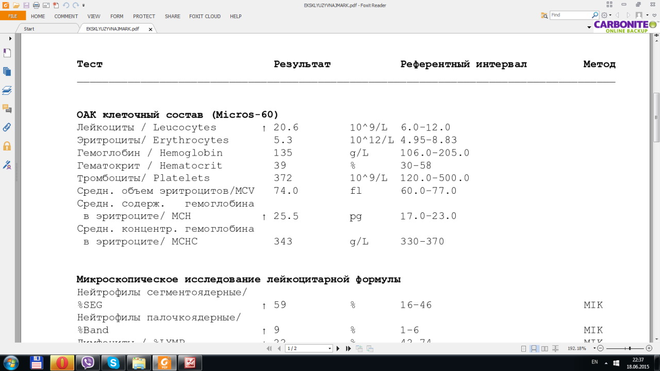Enable facing pages view mode
This screenshot has height=371, width=660.
click(x=544, y=349)
